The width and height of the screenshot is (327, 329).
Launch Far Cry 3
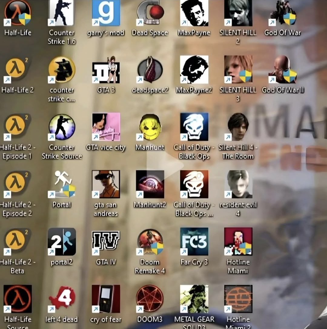tap(194, 242)
